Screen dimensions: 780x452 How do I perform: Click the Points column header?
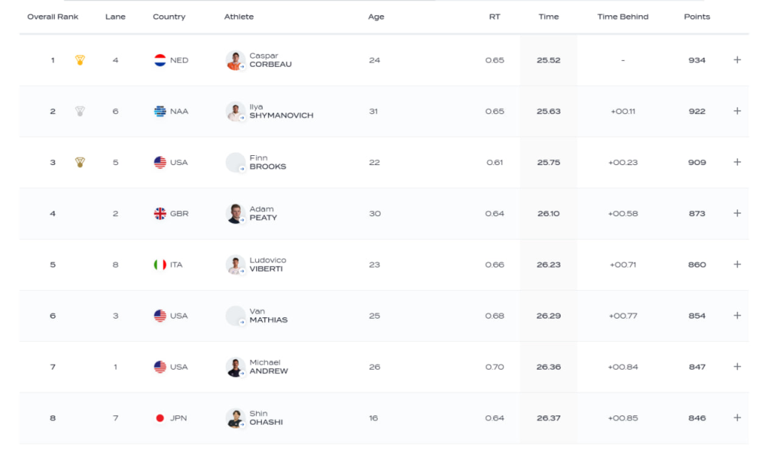[696, 17]
